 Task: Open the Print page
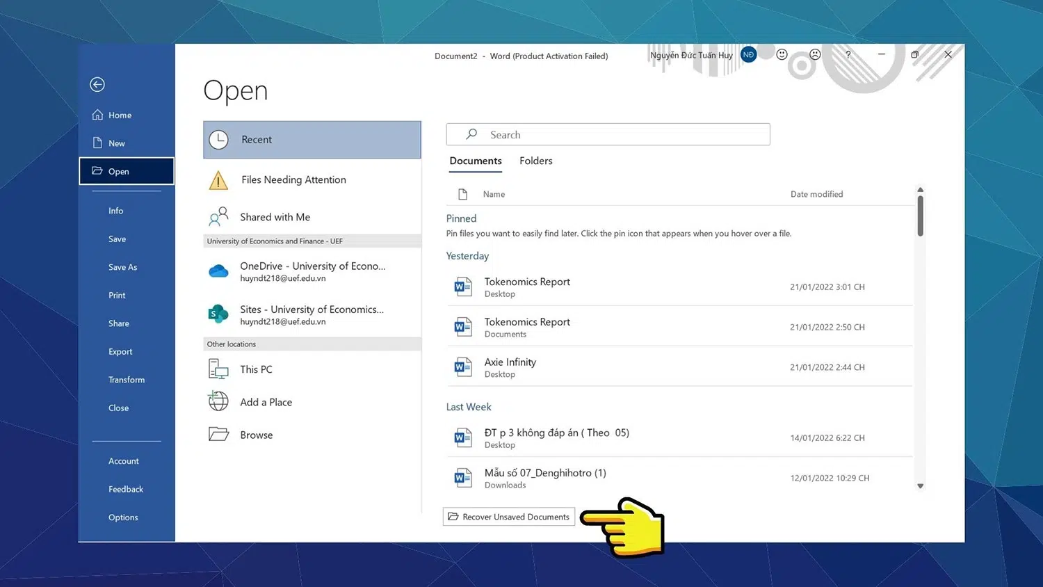[127, 295]
